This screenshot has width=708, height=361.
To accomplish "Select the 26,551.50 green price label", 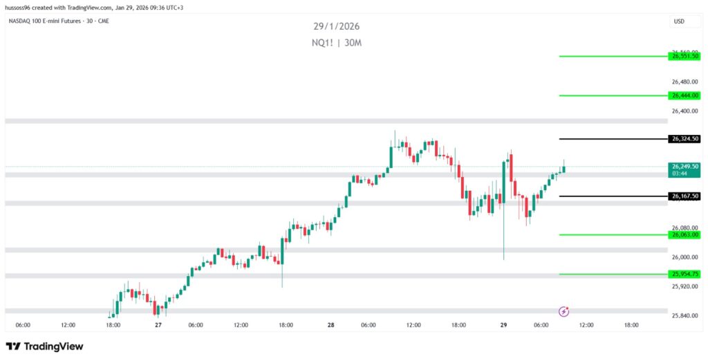I will pos(684,56).
